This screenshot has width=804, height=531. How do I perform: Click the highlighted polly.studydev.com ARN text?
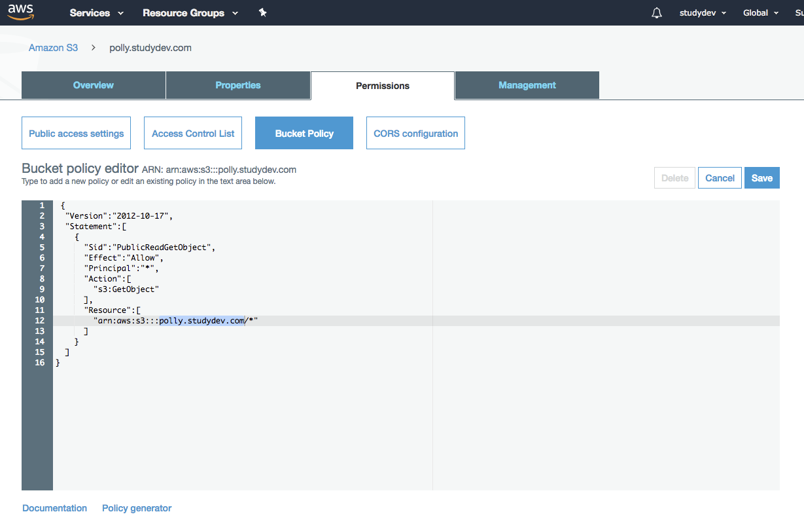(x=202, y=321)
